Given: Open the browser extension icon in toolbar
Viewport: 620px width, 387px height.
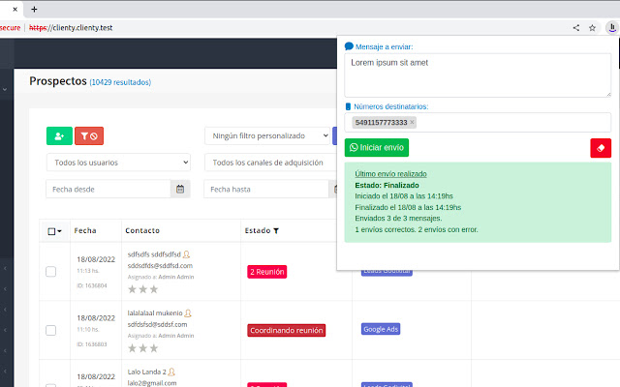Looking at the screenshot, I should click(612, 28).
